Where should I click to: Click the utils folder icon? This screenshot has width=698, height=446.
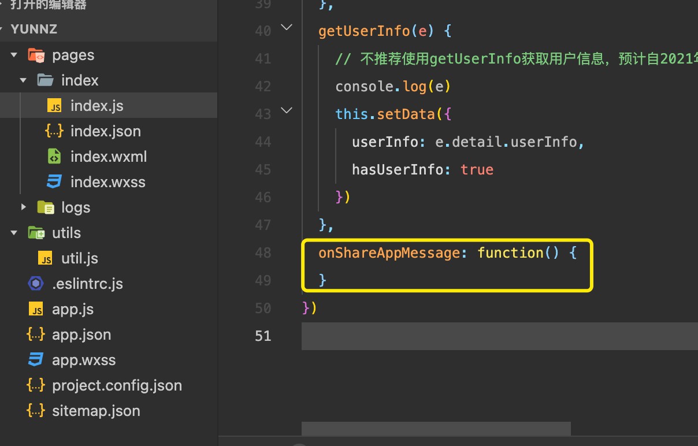click(x=36, y=233)
